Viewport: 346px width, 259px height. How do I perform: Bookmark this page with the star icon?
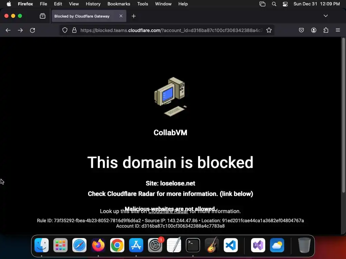pos(269,30)
